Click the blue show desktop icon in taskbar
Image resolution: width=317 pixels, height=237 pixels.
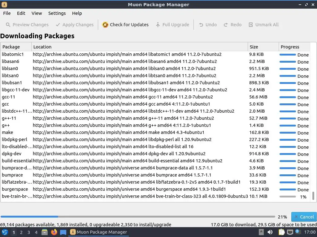(63, 232)
